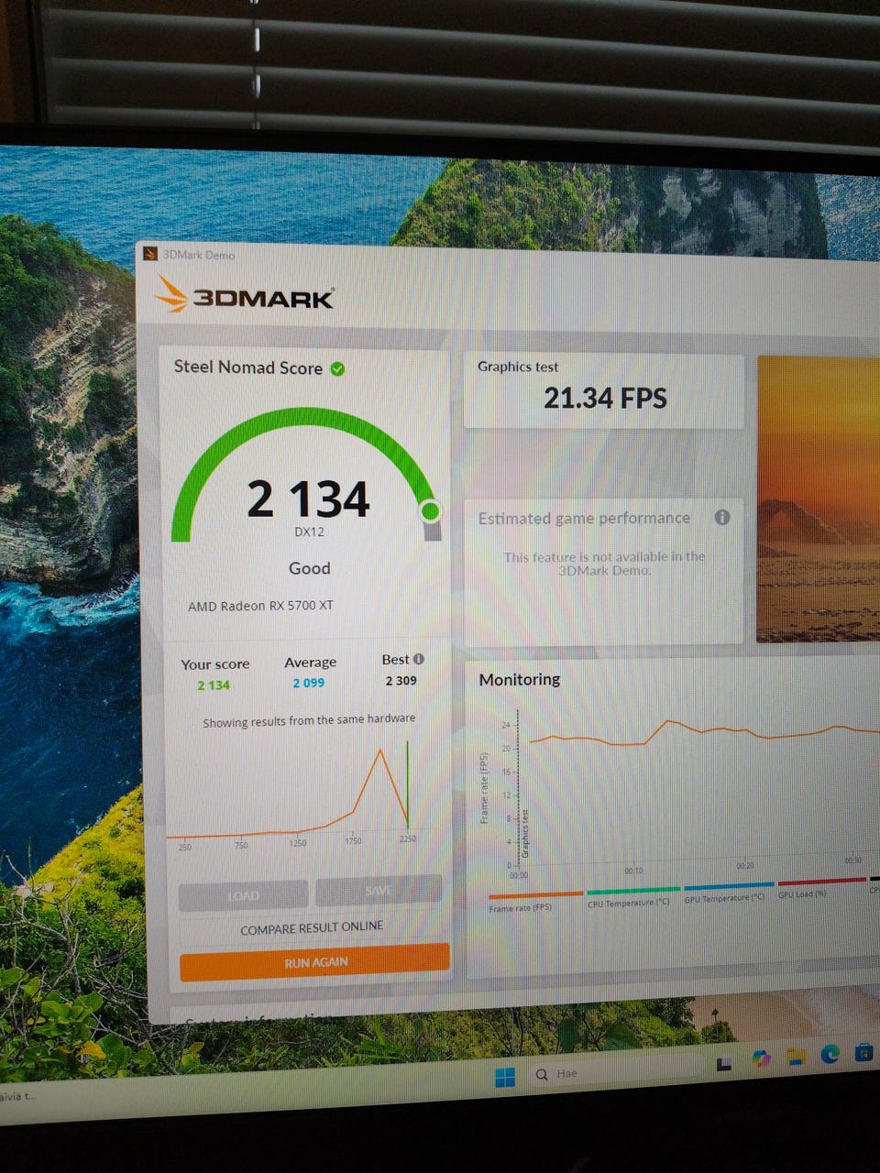Image resolution: width=880 pixels, height=1173 pixels.
Task: Toggle CPU Temperature (°C) legend item
Action: (x=632, y=897)
